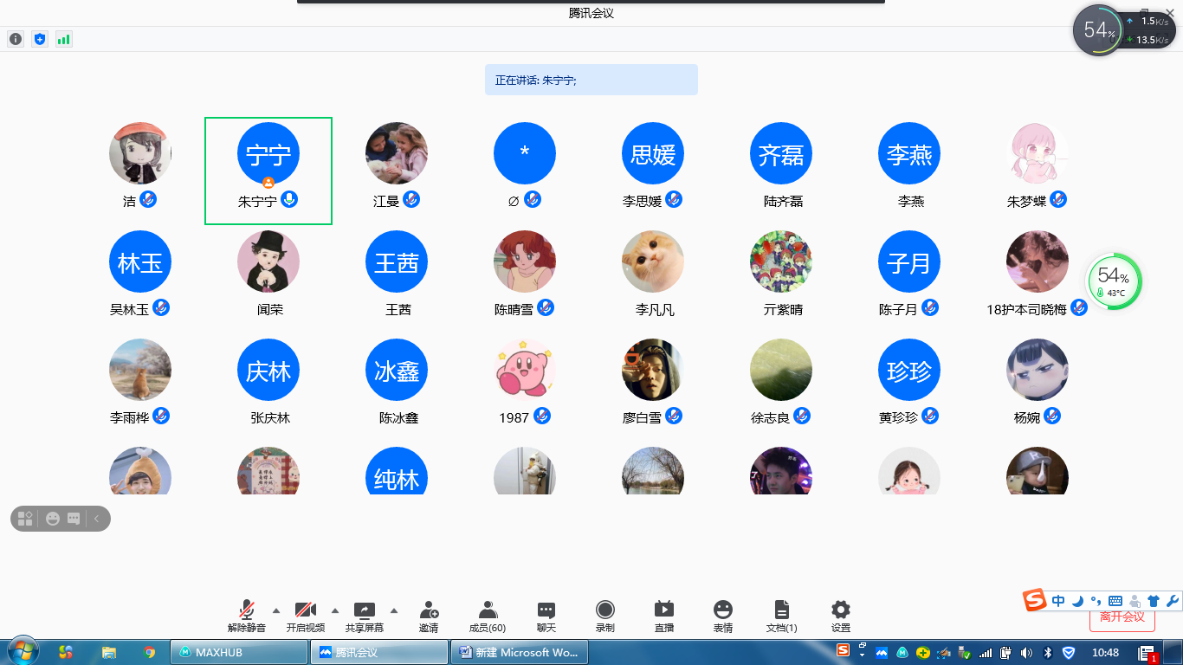Click the muted mic icon beside 黄珍珍
The image size is (1183, 665).
tap(930, 416)
